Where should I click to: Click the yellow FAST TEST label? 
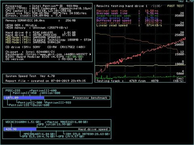pyautogui.click(x=175, y=6)
